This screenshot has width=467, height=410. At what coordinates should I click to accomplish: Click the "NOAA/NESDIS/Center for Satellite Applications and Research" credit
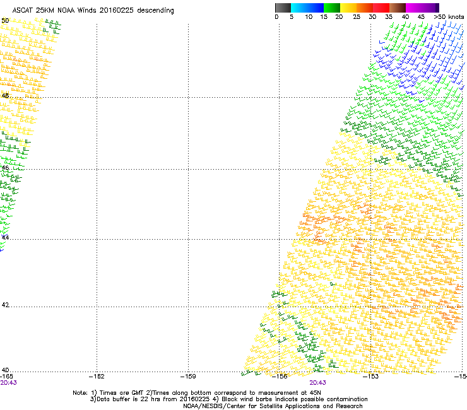[273, 406]
